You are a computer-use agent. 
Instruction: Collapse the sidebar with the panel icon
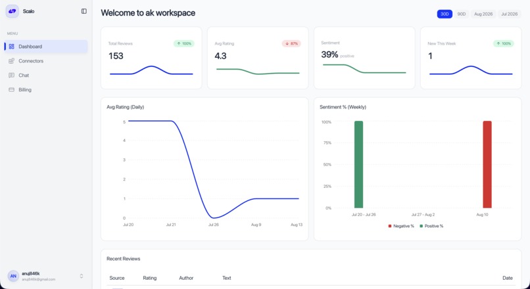[84, 11]
